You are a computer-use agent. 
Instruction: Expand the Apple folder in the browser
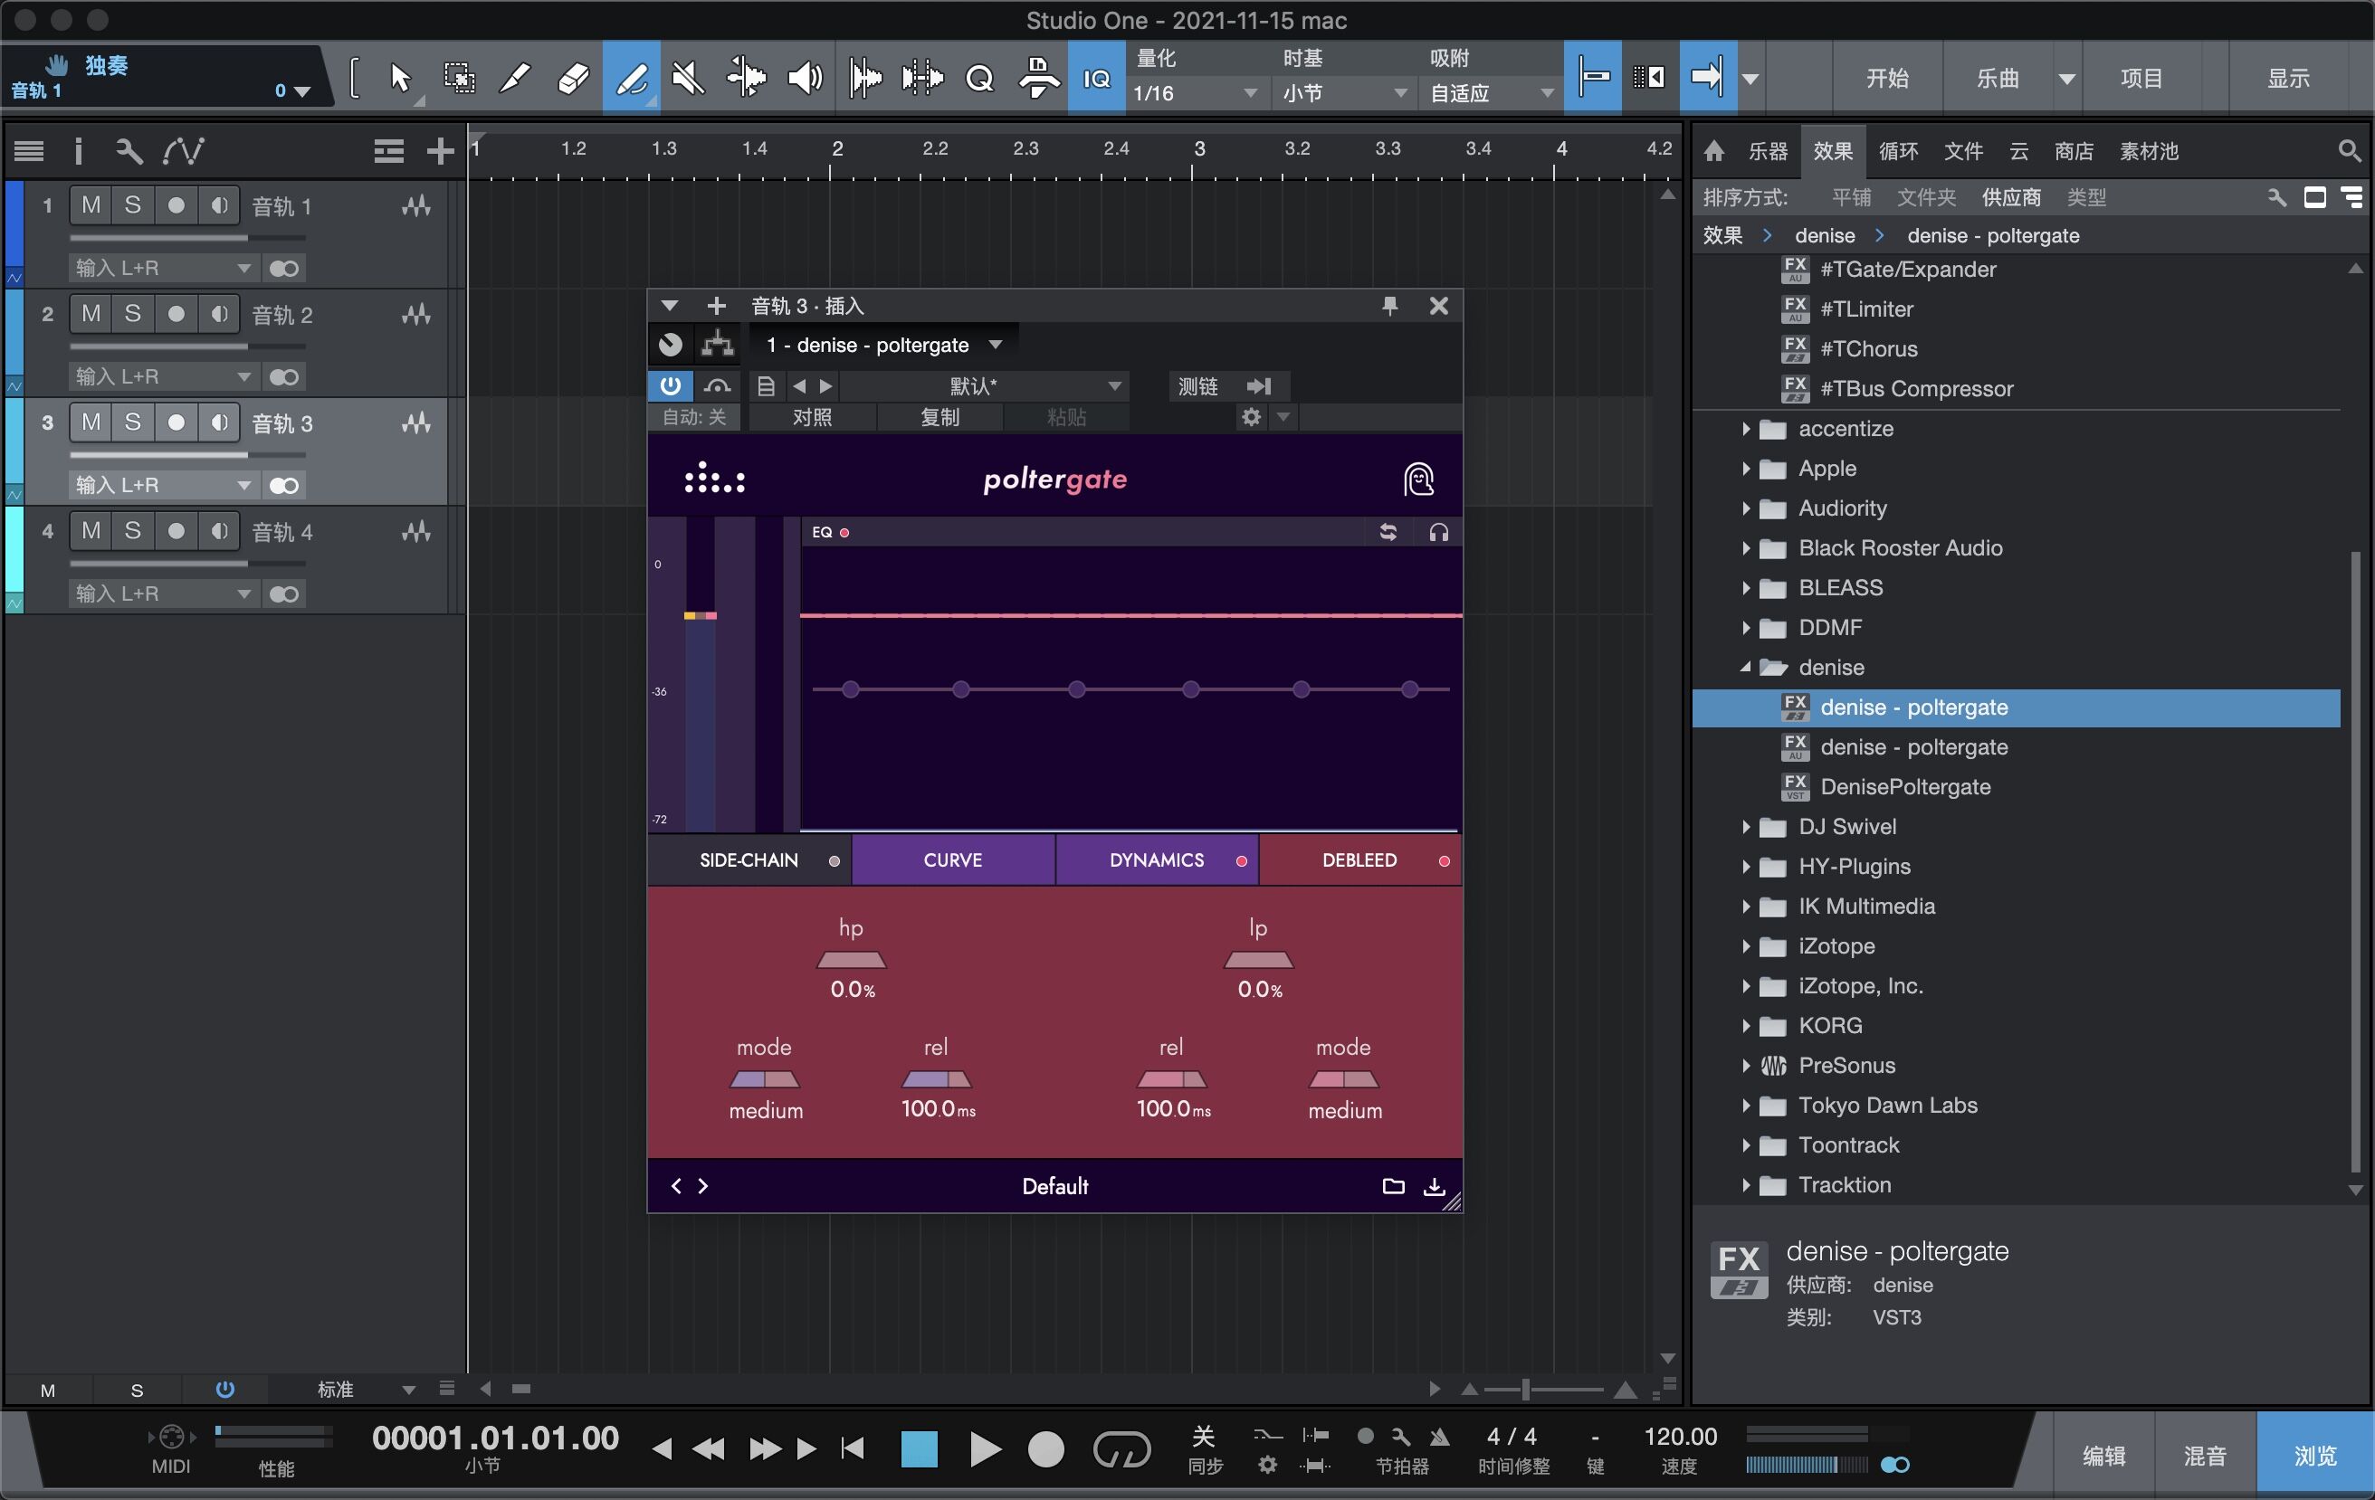point(1748,468)
